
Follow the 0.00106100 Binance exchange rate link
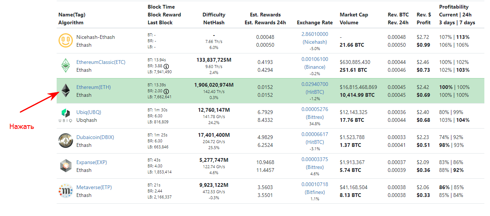coord(315,63)
